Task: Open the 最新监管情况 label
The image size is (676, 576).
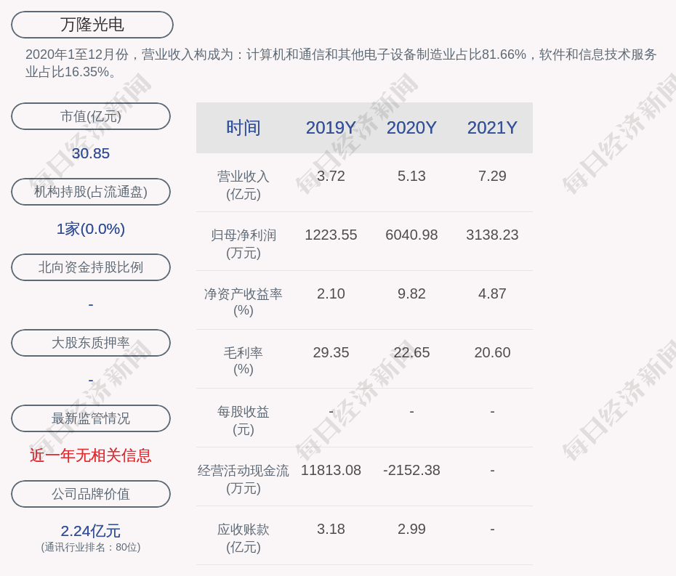Action: (91, 418)
